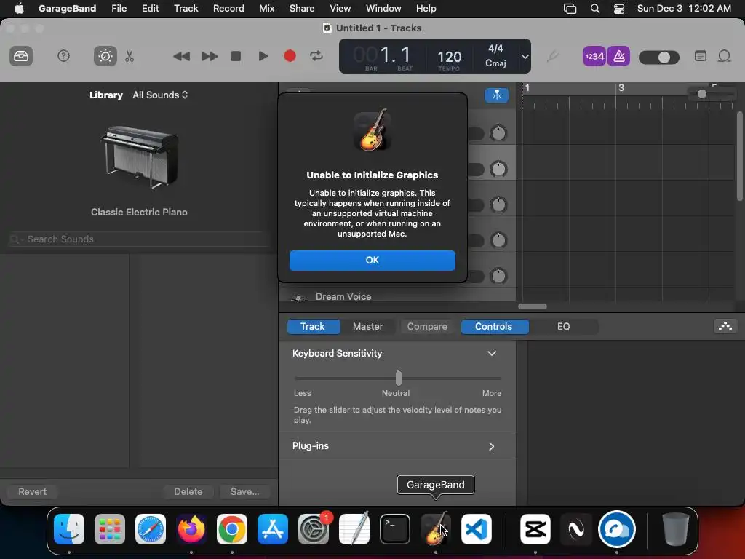Open the Library panel button
Image resolution: width=745 pixels, height=559 pixels.
tap(21, 56)
